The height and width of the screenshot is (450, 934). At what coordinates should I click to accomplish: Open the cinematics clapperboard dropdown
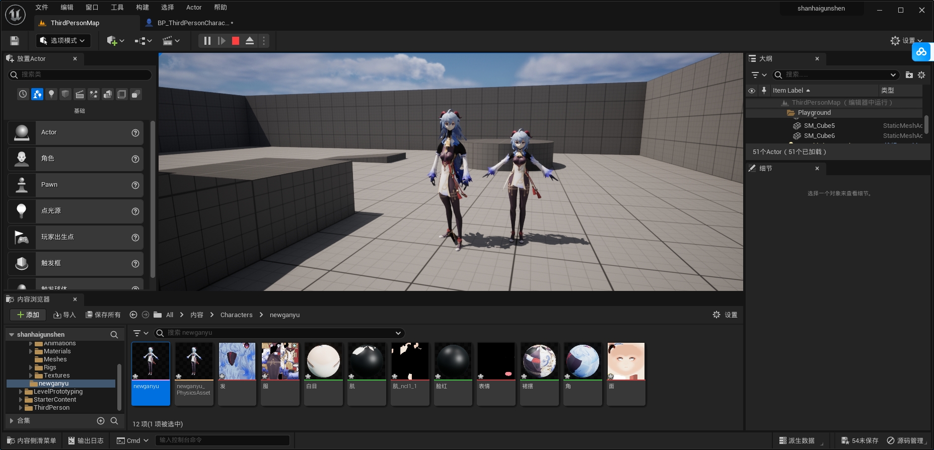tap(171, 41)
